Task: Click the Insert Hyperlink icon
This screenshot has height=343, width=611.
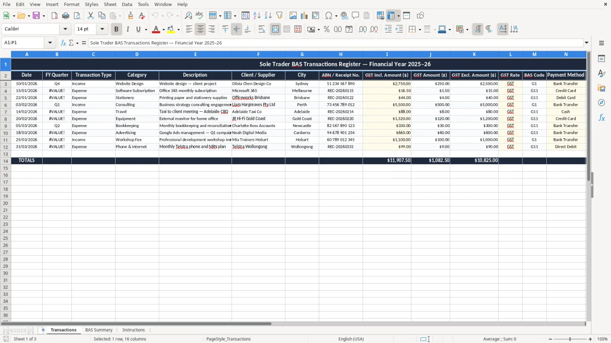Action: pyautogui.click(x=344, y=16)
